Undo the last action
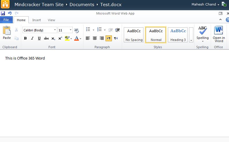The width and height of the screenshot is (229, 142). 10,13
